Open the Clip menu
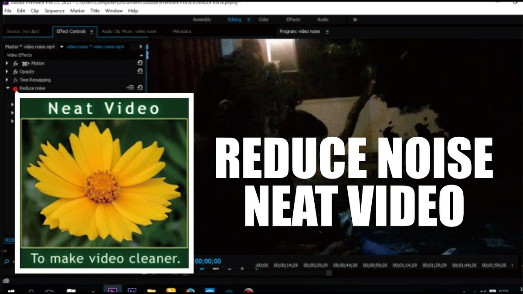Screen dimensions: 523x294 [34, 10]
